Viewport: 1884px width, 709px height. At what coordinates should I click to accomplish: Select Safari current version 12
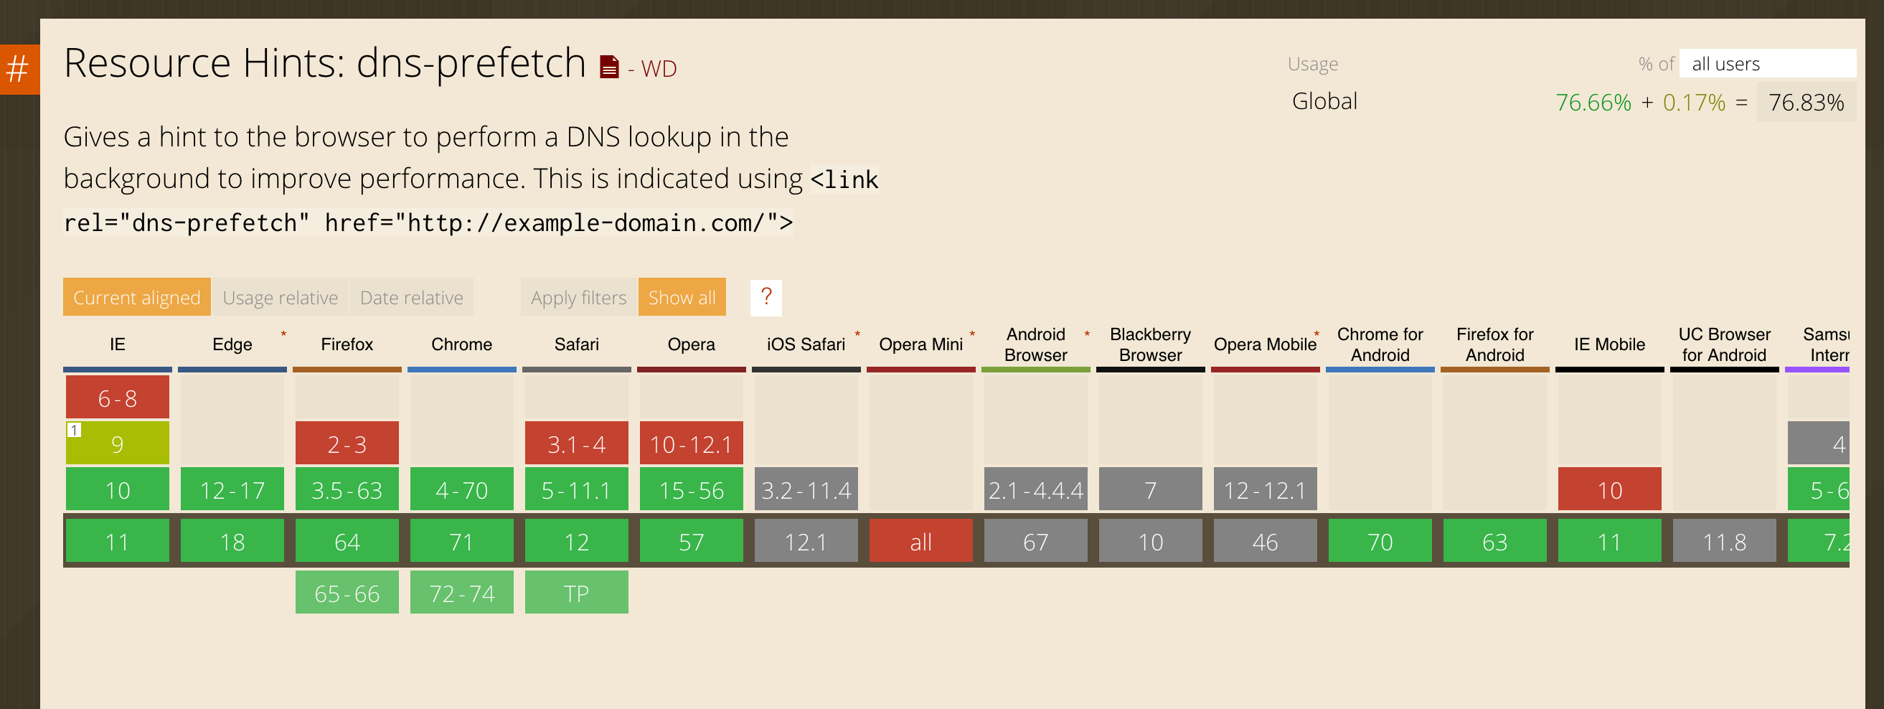(577, 540)
